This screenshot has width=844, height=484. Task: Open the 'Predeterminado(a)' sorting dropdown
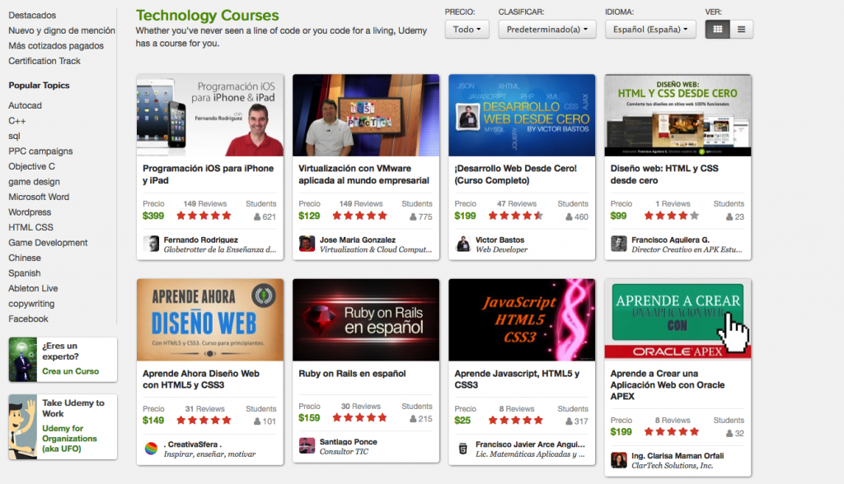click(x=547, y=29)
